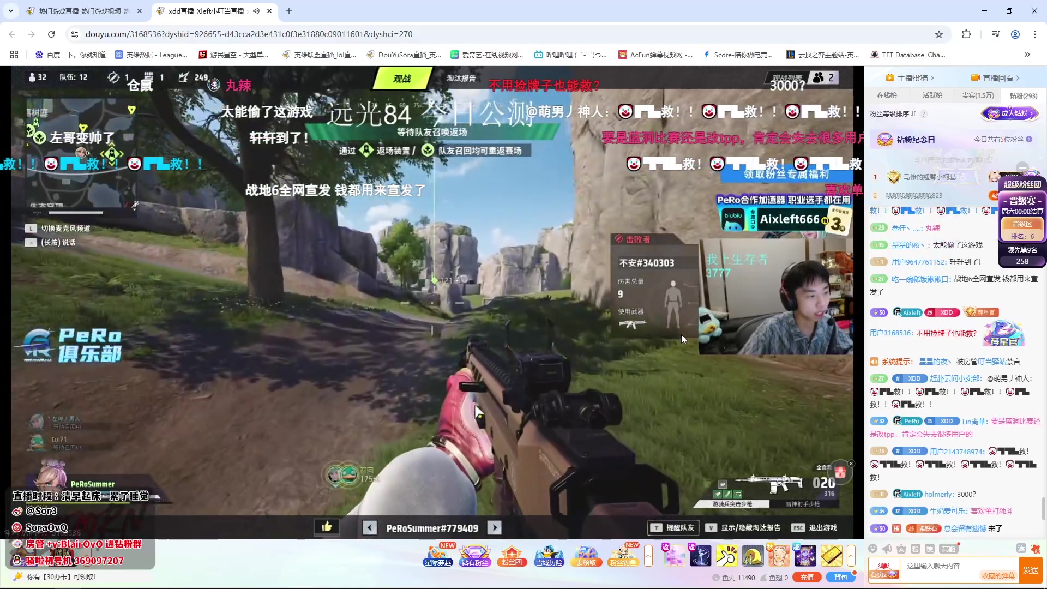Expand the activity list arrow
The width and height of the screenshot is (1047, 589).
coord(648,556)
